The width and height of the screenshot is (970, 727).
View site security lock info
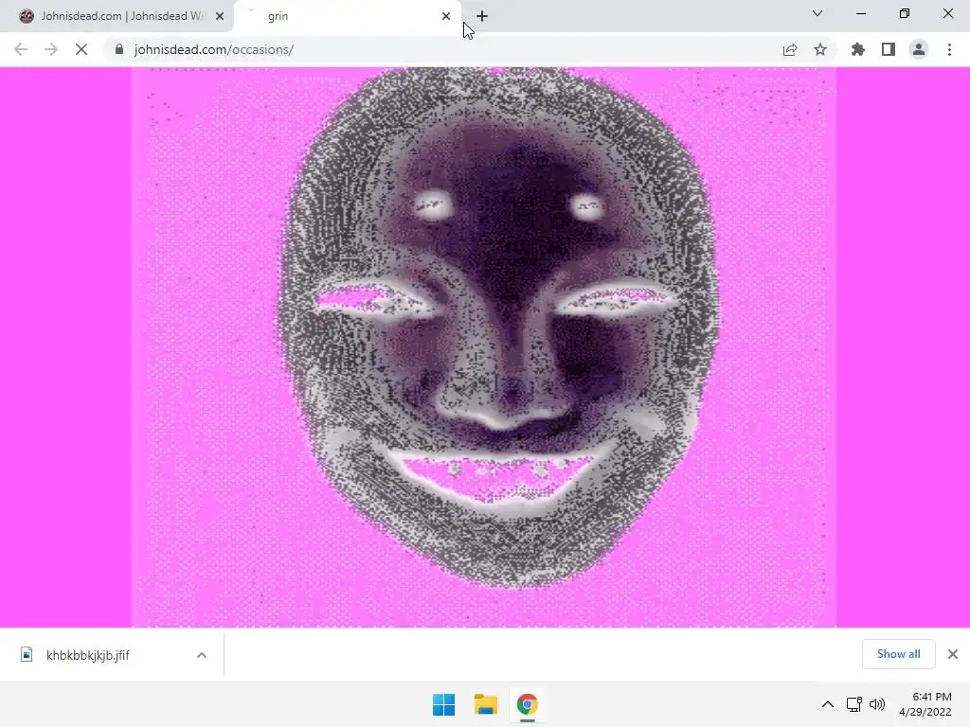pyautogui.click(x=119, y=49)
